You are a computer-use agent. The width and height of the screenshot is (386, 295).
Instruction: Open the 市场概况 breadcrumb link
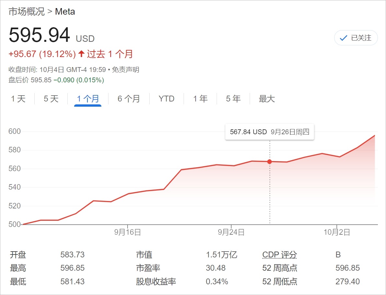(27, 12)
